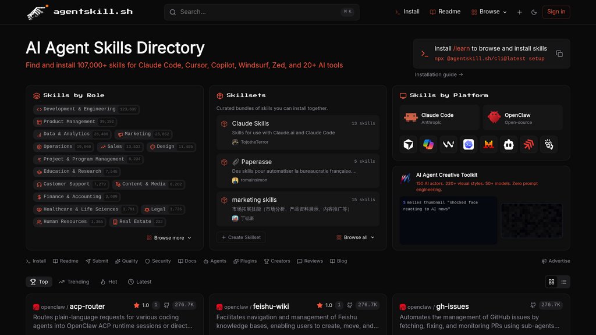This screenshot has height=335, width=596.
Task: Open the Installation guide link
Action: pos(439,75)
